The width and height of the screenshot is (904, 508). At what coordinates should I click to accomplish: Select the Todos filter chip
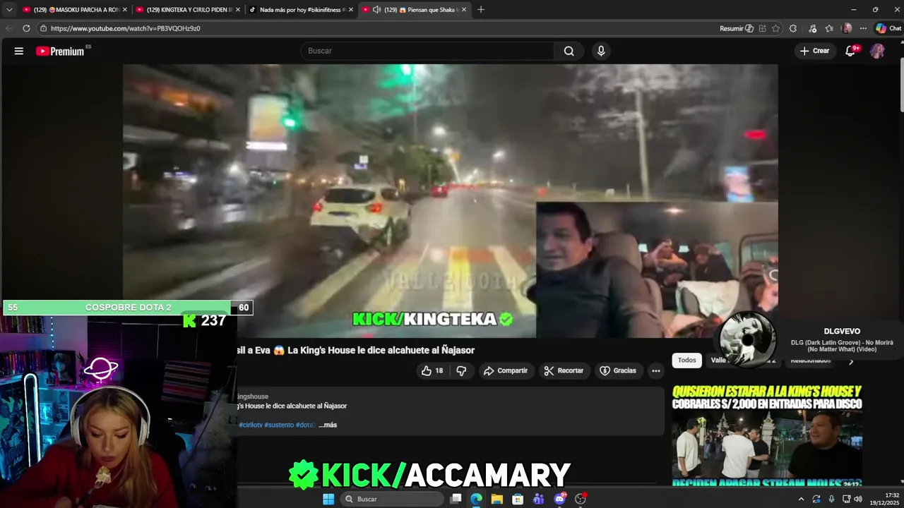(x=686, y=361)
